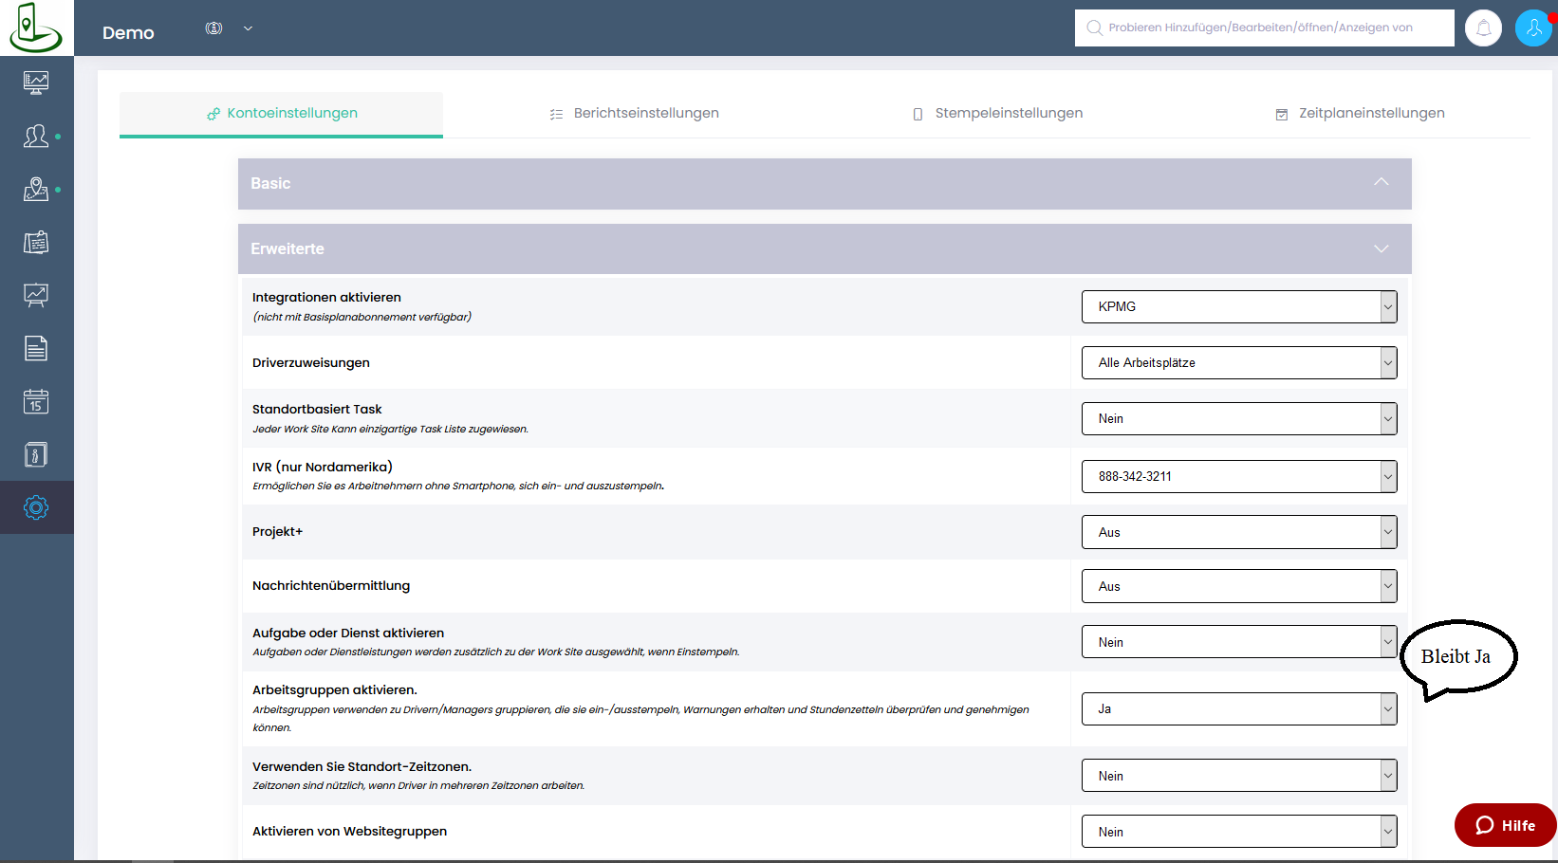Open the info book sidebar icon

click(36, 454)
